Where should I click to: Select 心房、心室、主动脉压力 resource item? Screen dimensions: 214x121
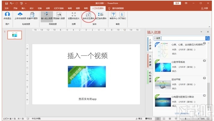tap(180, 50)
